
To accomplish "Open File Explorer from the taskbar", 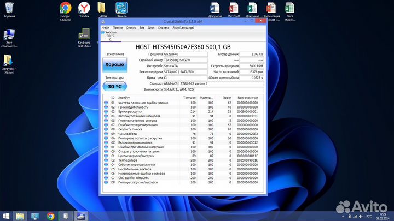I will (x=20, y=216).
